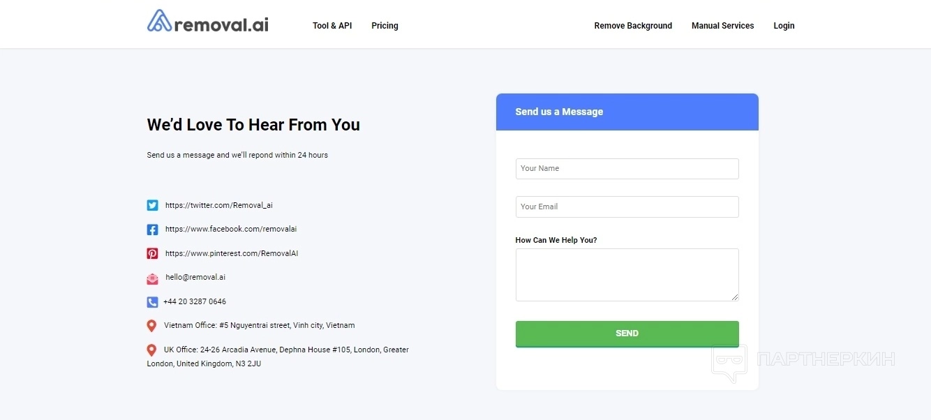Viewport: 931px width, 420px height.
Task: Focus the Your Name field
Action: [627, 169]
